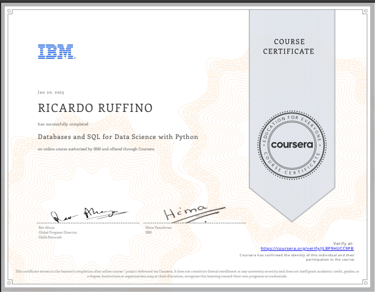Click the 'Skills Network' text
This screenshot has width=375, height=292.
click(x=50, y=237)
